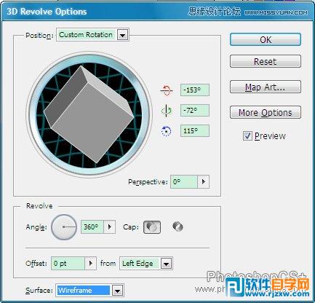Select the turn cap off icon
This screenshot has width=315, height=303.
[x=178, y=227]
